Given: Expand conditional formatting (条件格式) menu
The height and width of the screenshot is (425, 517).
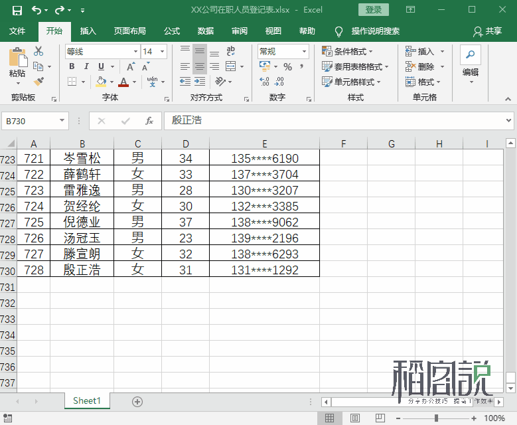Looking at the screenshot, I should tap(348, 52).
